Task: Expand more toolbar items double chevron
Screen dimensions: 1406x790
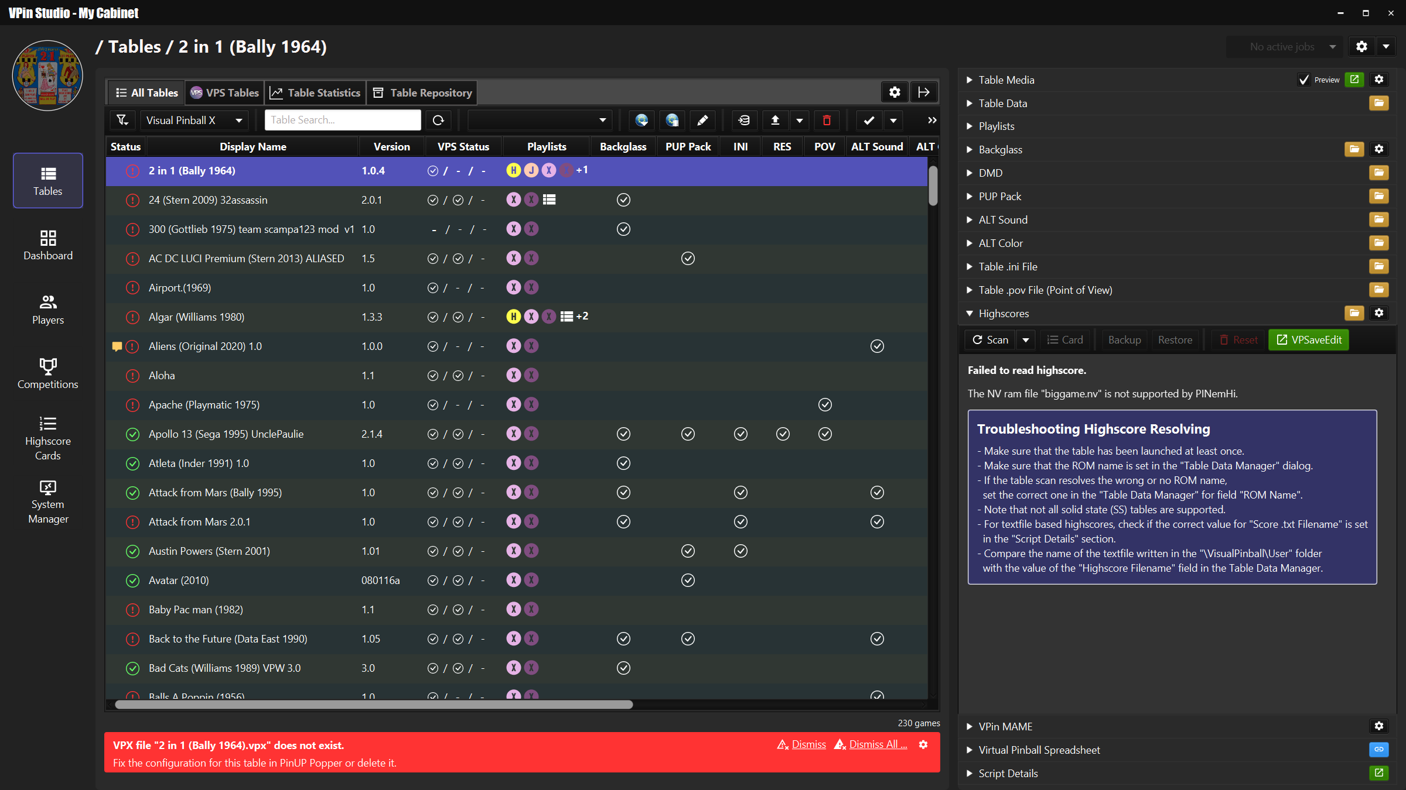Action: 931,120
